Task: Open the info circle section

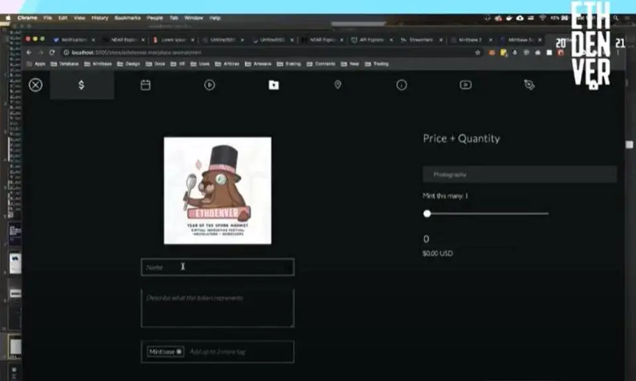Action: click(401, 85)
